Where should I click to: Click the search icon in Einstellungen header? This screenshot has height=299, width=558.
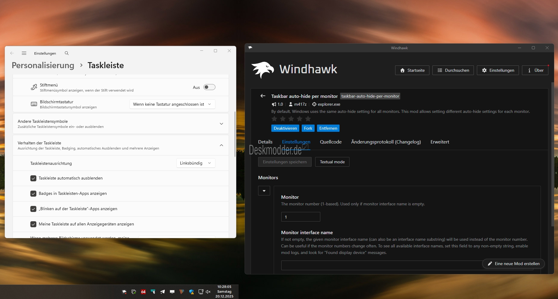[67, 53]
